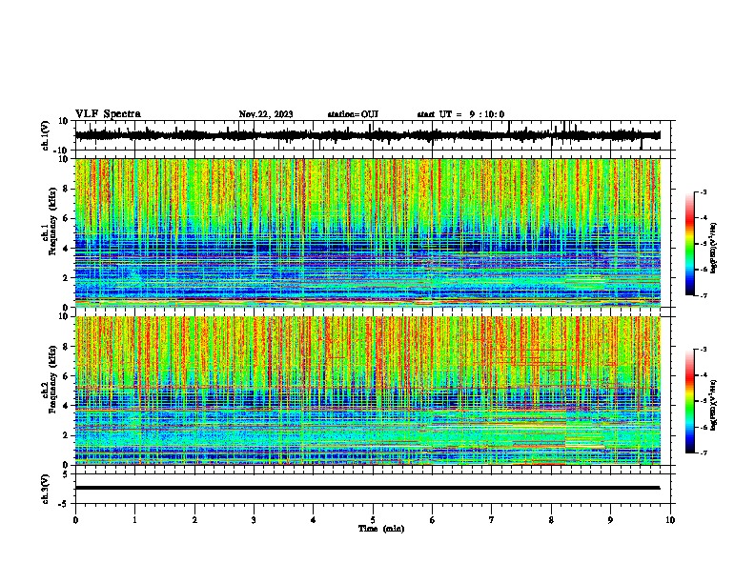Click the ch.3(V) axis tick label "5"
Viewport: 755px width, 583px height.
point(66,474)
